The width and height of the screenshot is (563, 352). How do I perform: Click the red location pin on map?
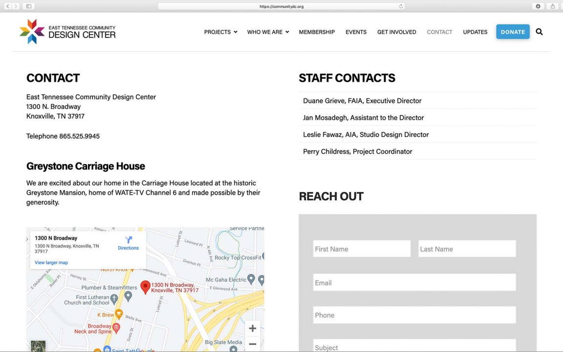pyautogui.click(x=145, y=287)
